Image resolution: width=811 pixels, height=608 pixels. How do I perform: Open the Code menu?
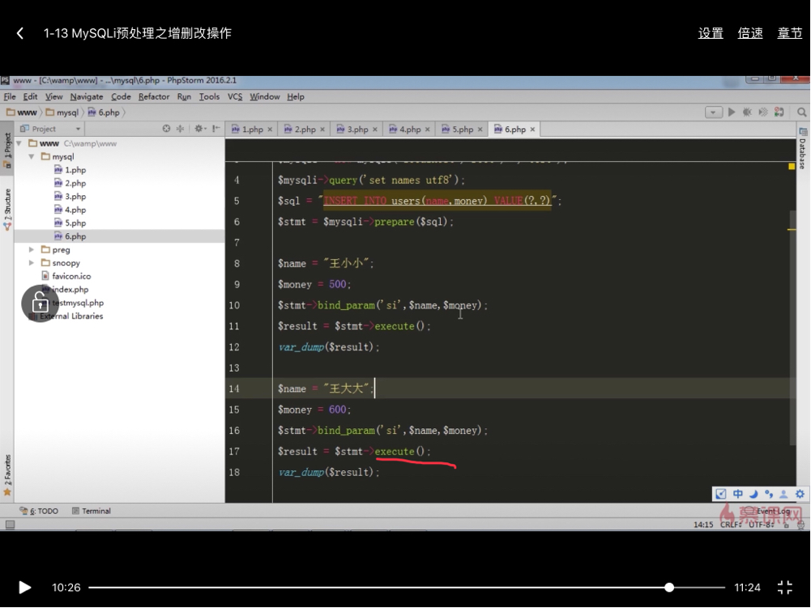click(x=121, y=96)
